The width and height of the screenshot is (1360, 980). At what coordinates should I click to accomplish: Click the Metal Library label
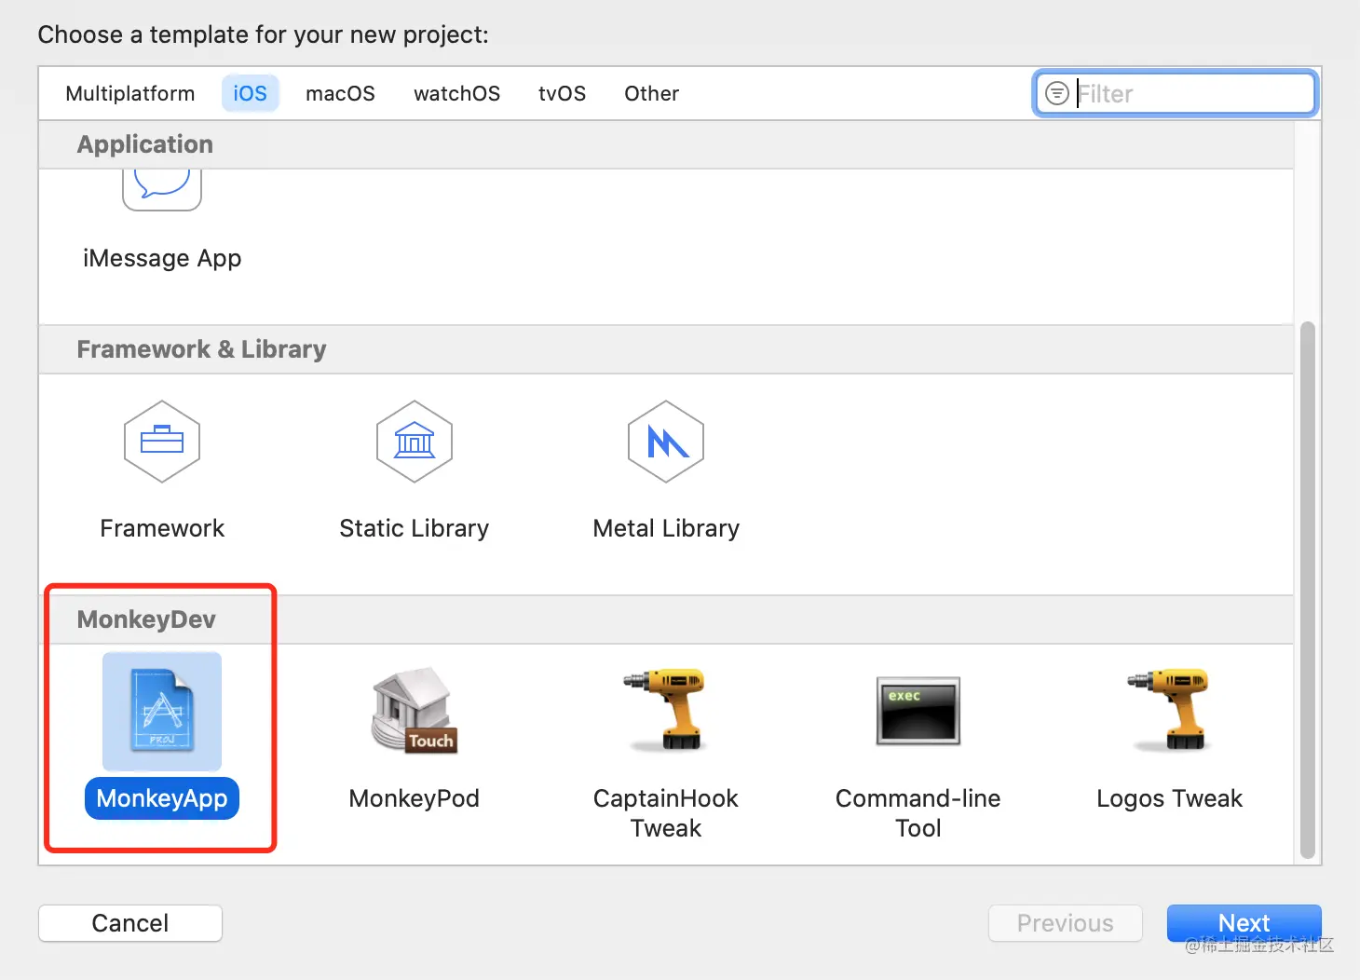click(666, 528)
